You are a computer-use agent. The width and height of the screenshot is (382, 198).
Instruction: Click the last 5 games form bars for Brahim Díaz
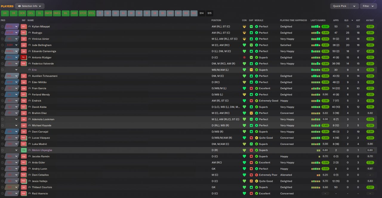click(x=316, y=113)
